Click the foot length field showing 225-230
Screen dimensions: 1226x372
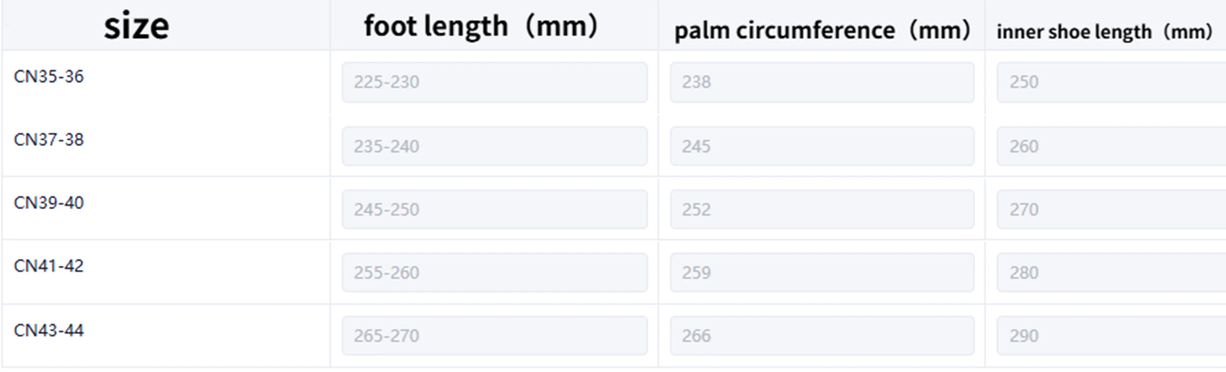tap(494, 82)
